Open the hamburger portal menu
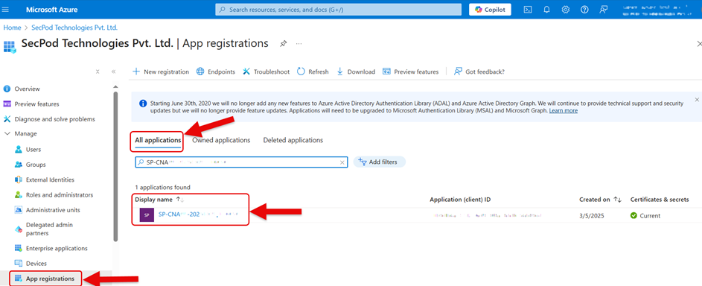702x286 pixels. coord(5,10)
